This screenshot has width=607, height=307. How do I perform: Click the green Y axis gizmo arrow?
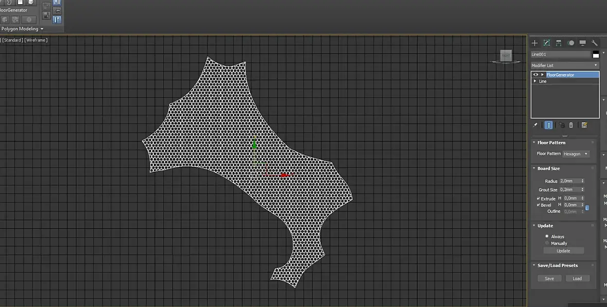pyautogui.click(x=254, y=145)
